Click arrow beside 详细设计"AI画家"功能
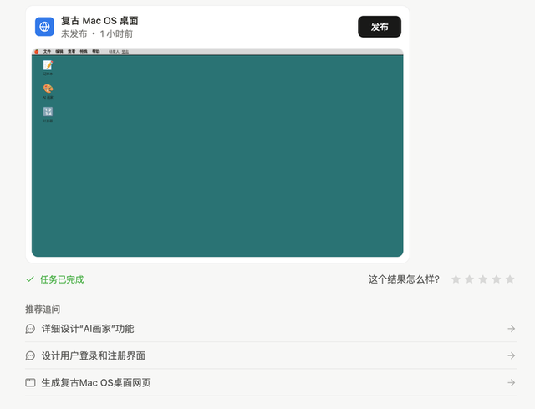 [x=511, y=329]
